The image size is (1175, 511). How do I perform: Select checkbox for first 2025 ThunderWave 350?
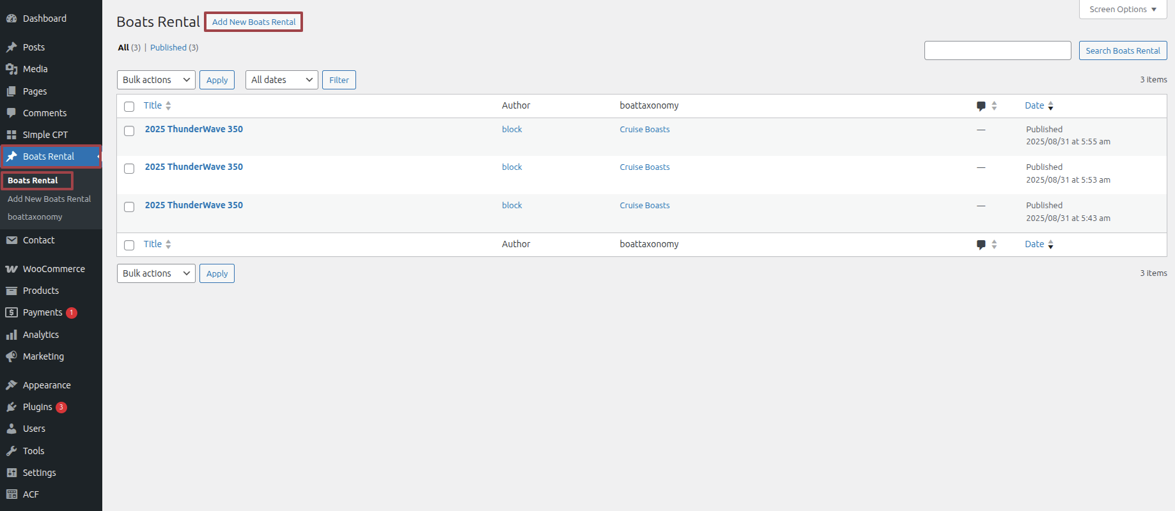[129, 131]
